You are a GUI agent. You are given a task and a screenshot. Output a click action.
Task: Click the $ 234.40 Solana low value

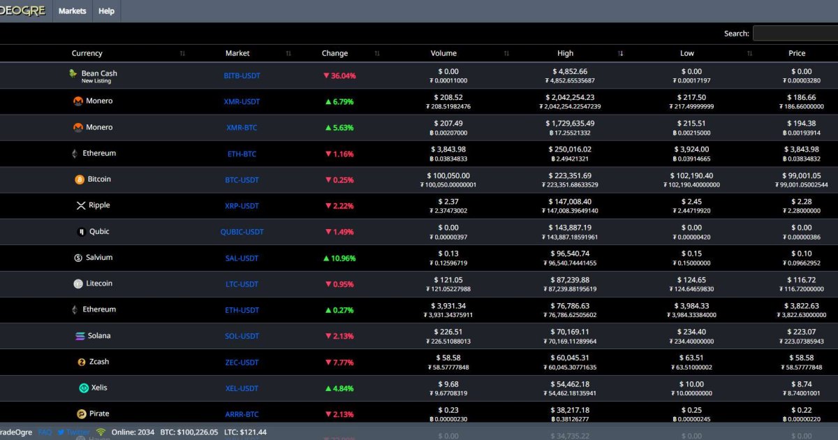coord(691,332)
